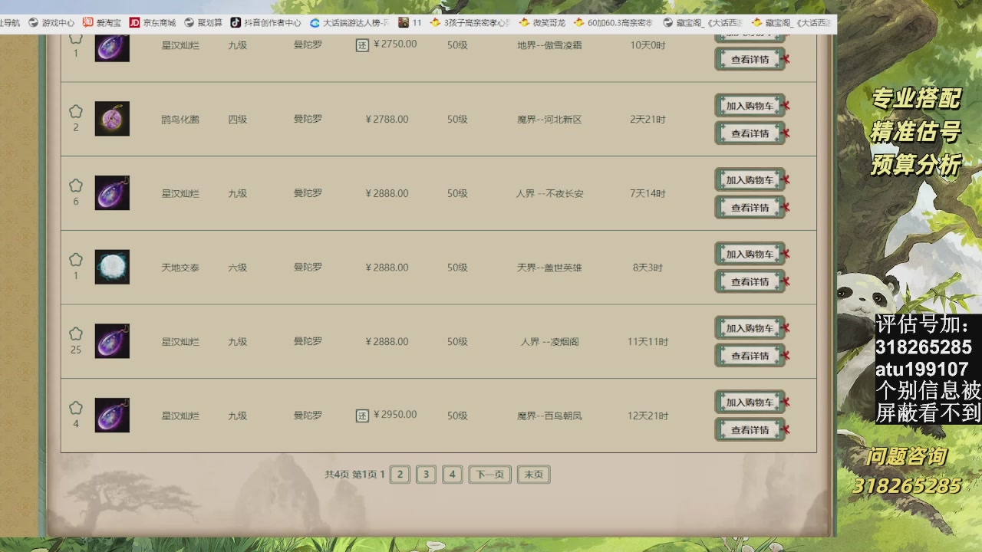The height and width of the screenshot is (552, 982).
Task: Open 查看详情 for the 不夜长安 listing
Action: point(750,208)
